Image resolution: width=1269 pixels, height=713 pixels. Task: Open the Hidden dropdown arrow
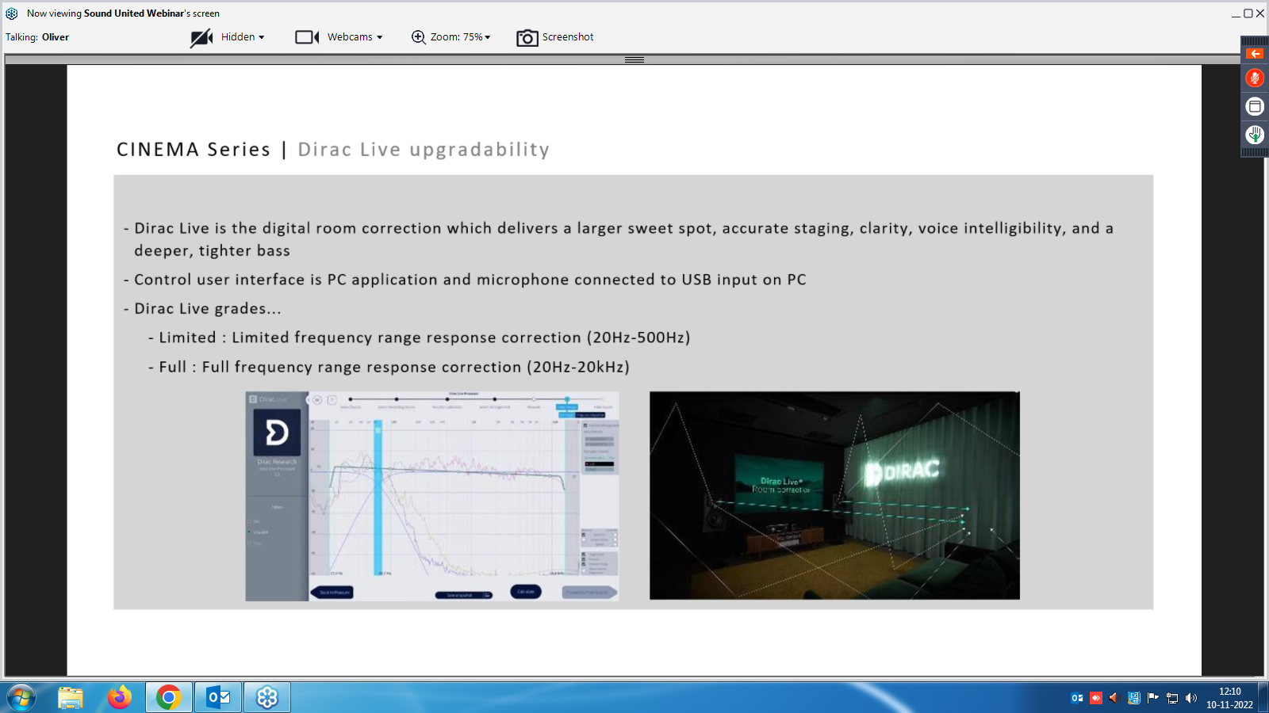click(262, 37)
